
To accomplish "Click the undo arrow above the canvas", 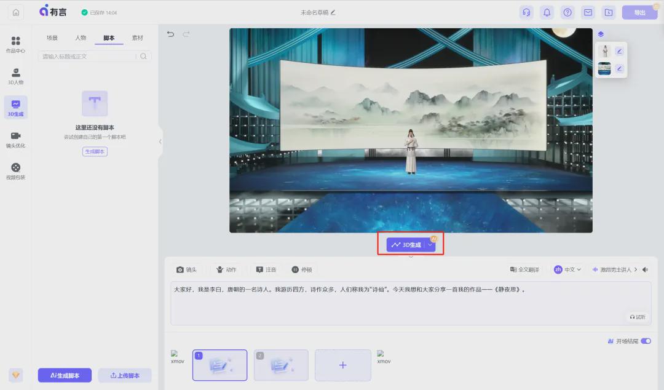I will coord(170,34).
